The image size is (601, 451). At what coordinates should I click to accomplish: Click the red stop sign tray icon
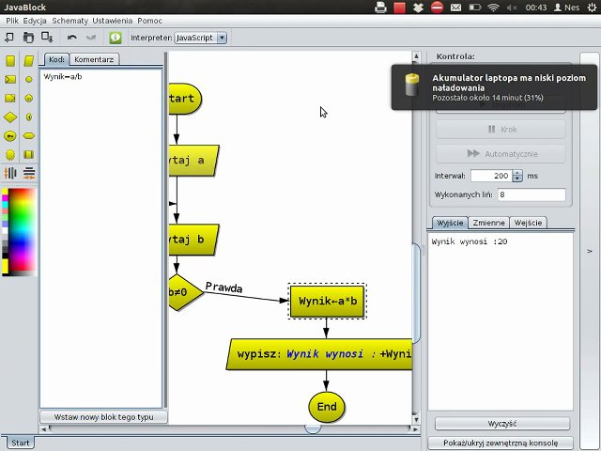[x=437, y=8]
